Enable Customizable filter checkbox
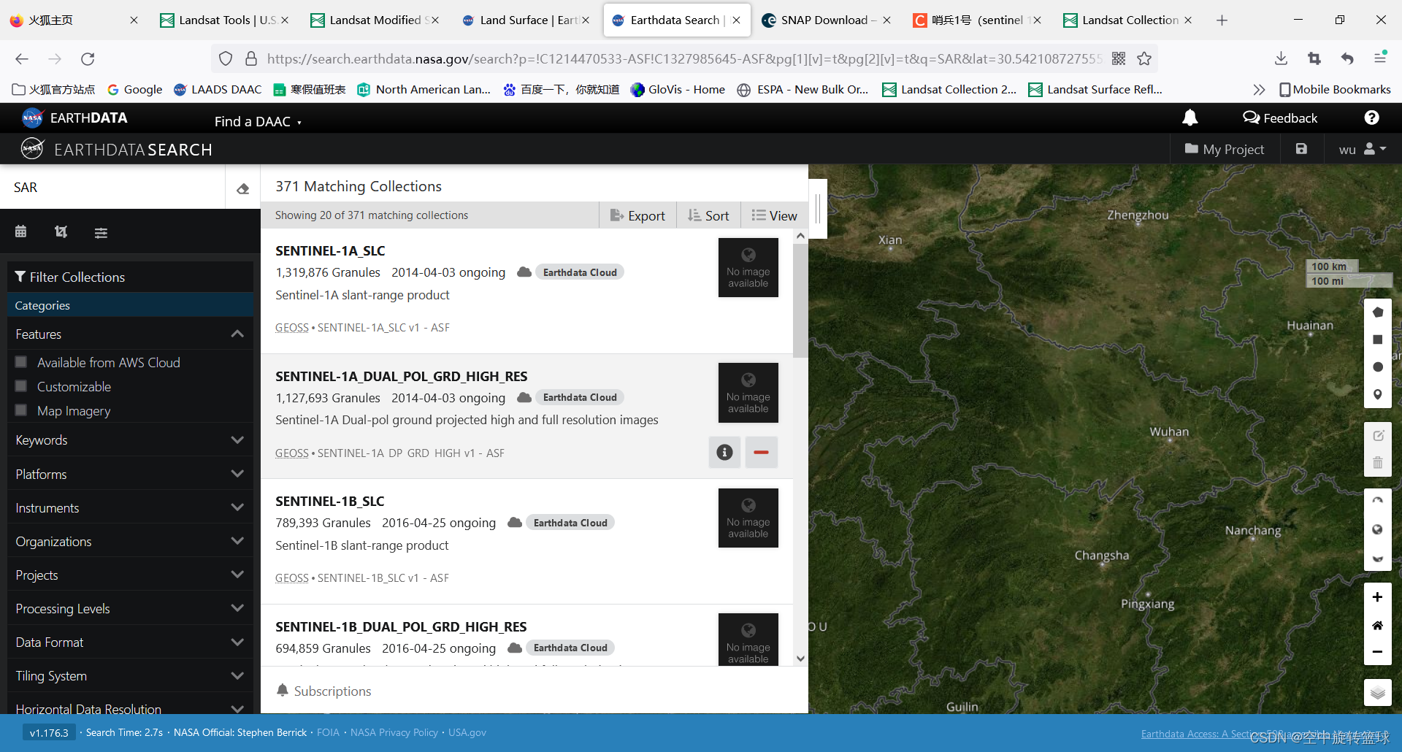 click(x=21, y=385)
